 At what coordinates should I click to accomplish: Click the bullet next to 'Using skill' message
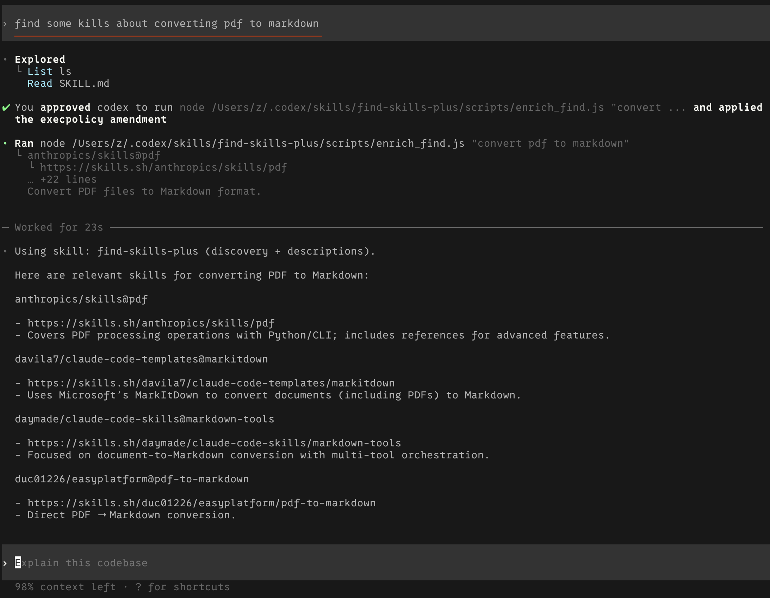click(x=5, y=251)
